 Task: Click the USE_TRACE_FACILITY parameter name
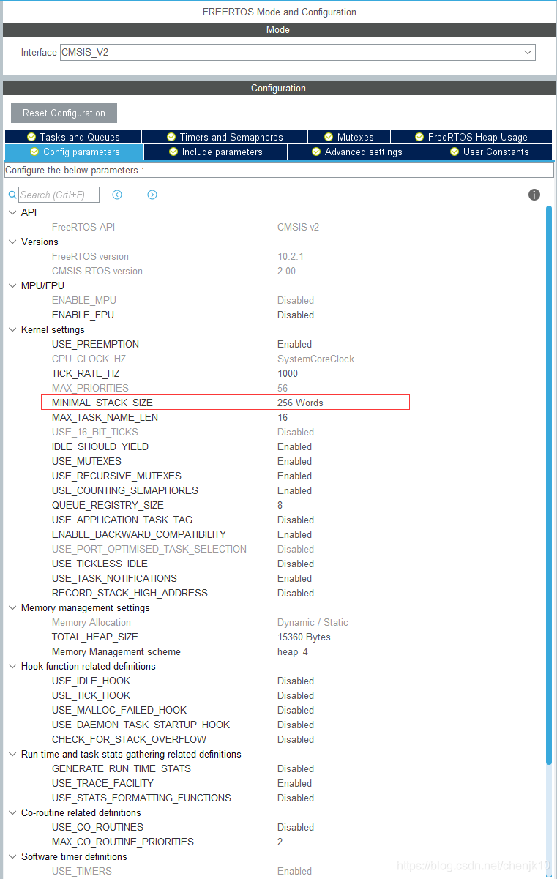pos(103,783)
